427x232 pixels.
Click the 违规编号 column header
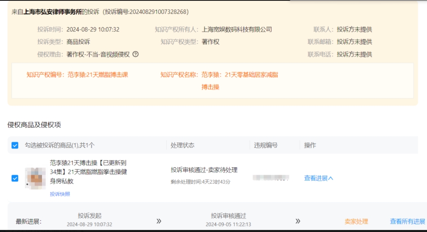tap(266, 145)
